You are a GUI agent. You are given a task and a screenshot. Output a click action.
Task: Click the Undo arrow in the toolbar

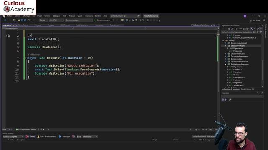point(29,20)
